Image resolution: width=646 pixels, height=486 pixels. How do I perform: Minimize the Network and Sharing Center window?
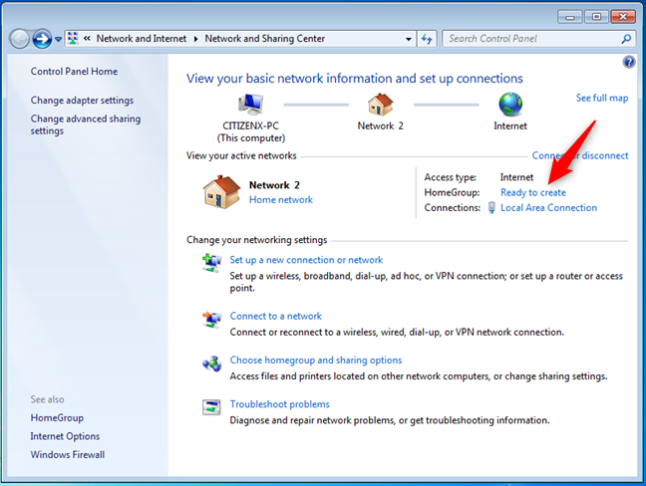[x=570, y=17]
